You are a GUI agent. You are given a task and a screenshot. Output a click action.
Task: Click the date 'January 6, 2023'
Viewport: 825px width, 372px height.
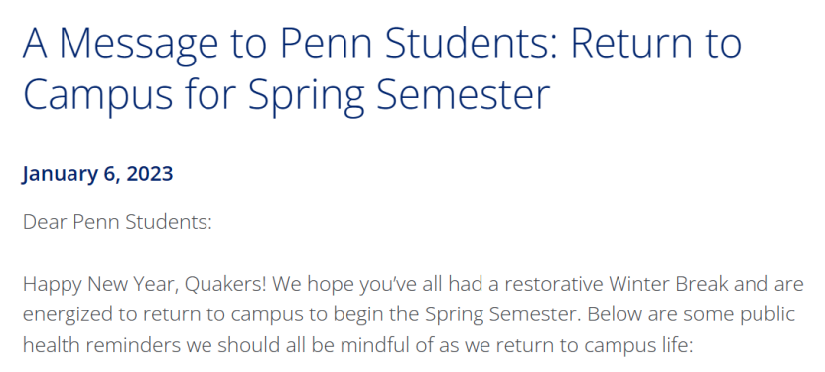(97, 174)
